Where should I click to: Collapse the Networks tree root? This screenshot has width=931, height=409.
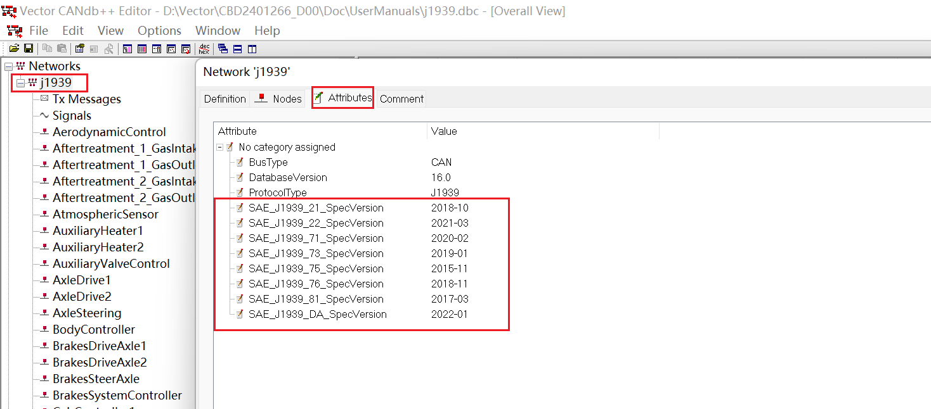pyautogui.click(x=8, y=66)
